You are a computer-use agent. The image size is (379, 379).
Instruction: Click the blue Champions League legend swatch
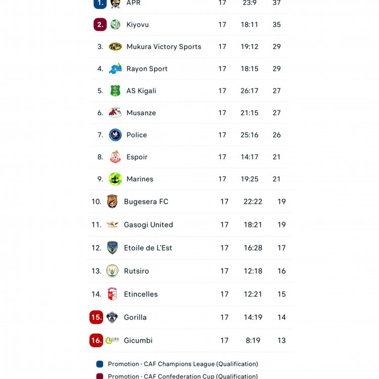pos(100,364)
